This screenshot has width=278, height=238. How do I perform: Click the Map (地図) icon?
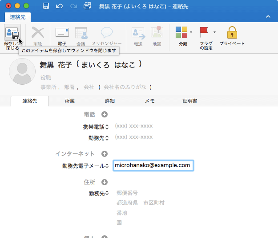click(x=157, y=32)
